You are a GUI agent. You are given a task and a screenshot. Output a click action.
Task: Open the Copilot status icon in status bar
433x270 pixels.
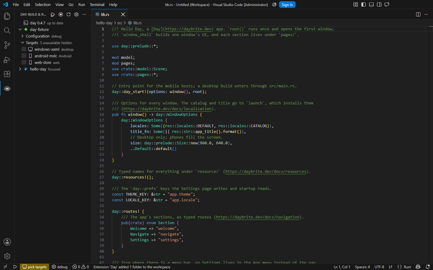418,267
